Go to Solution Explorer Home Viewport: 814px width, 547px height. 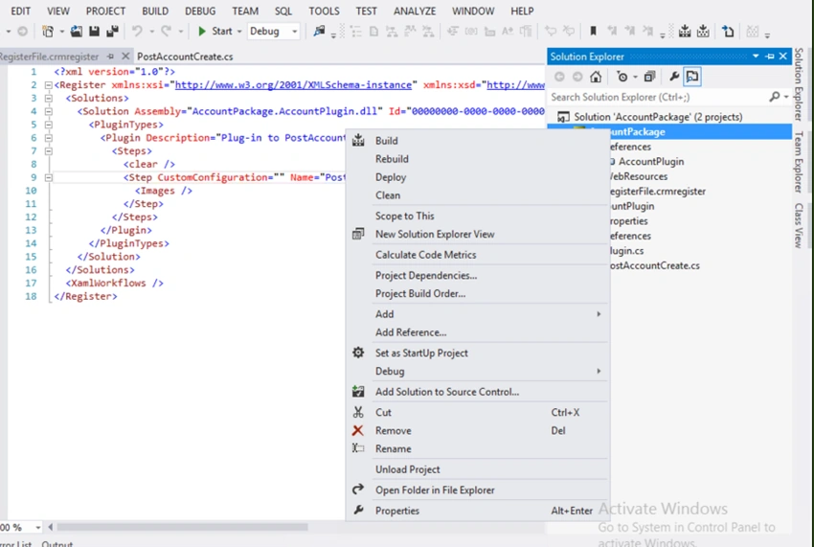pyautogui.click(x=596, y=77)
